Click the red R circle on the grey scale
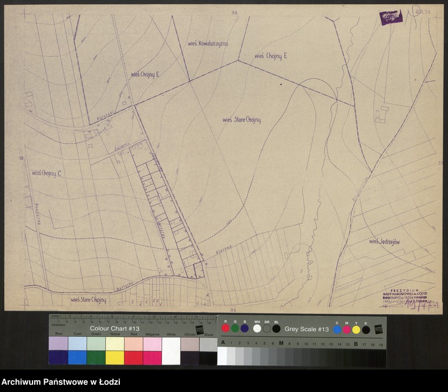This screenshot has width=448, height=392. (226, 329)
